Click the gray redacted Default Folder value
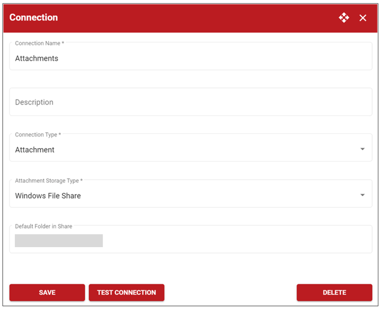 [x=59, y=240]
